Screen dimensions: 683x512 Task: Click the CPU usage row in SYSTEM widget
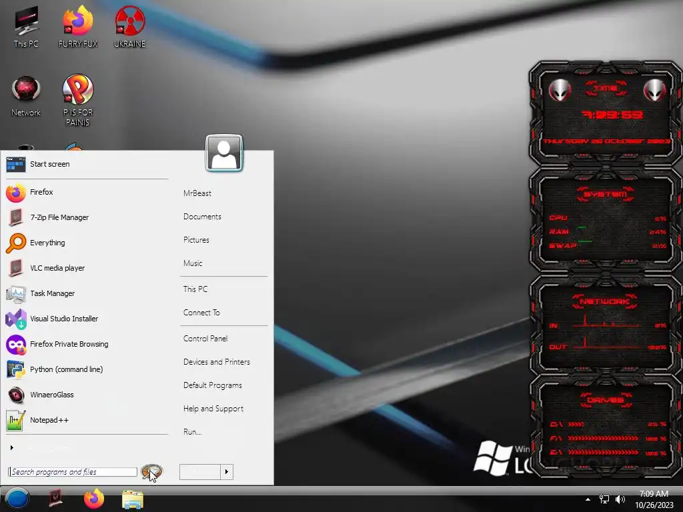pos(608,218)
